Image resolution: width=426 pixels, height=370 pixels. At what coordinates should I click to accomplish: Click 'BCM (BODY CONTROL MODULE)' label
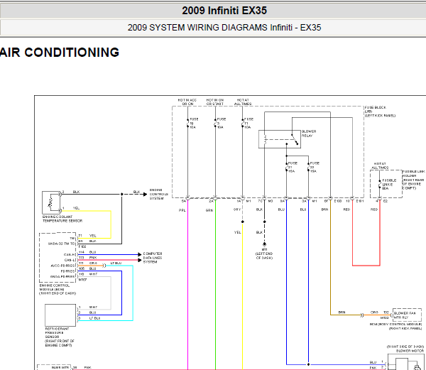pyautogui.click(x=395, y=325)
